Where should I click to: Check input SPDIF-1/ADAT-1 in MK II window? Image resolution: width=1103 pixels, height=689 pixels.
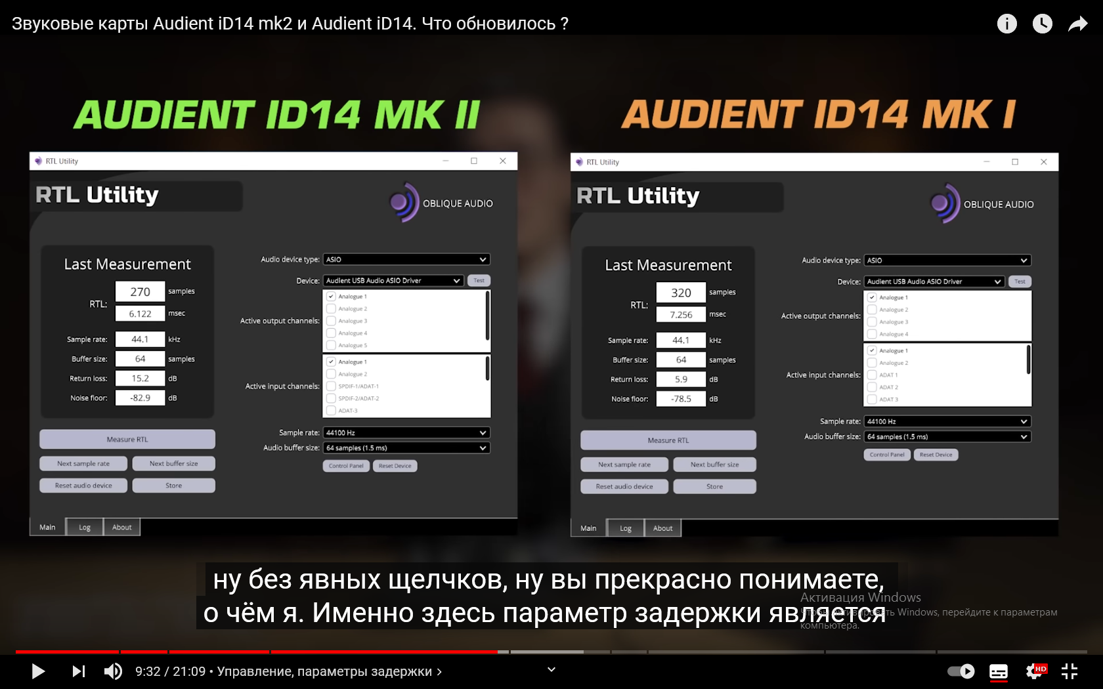tap(332, 386)
